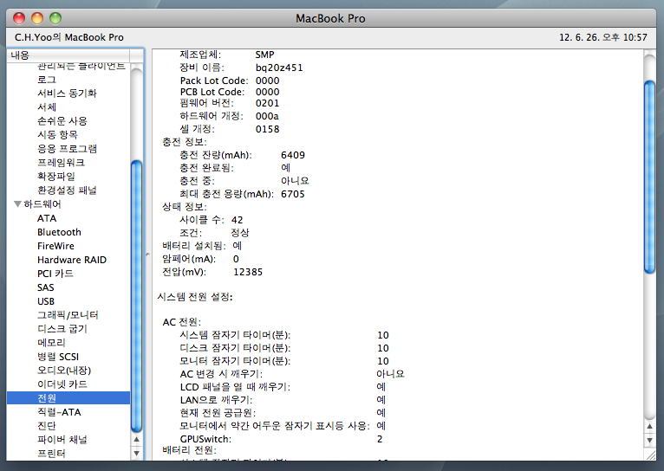The width and height of the screenshot is (664, 471).
Task: Open the 그래픽/모니터 section
Action: point(68,315)
